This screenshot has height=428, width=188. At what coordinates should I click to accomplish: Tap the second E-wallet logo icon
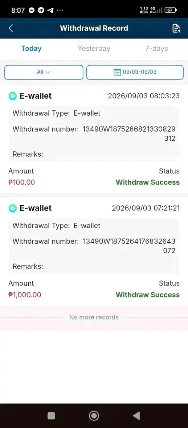point(13,208)
